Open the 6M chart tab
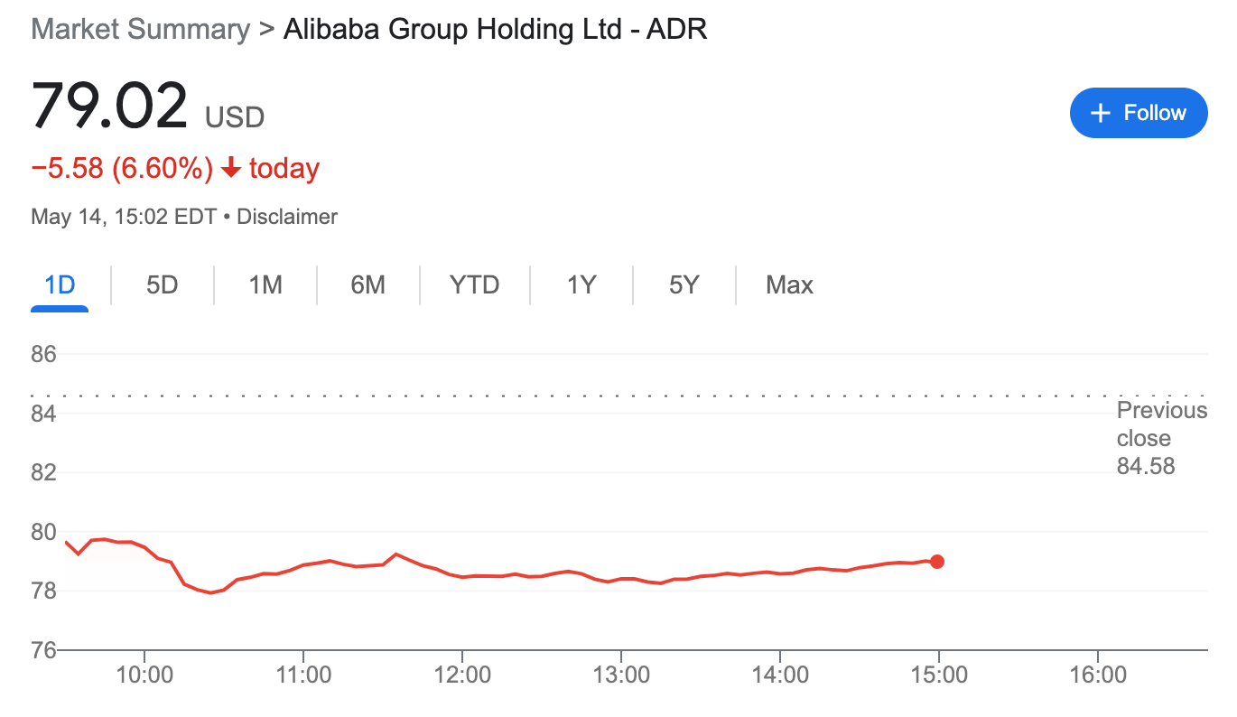Image resolution: width=1237 pixels, height=717 pixels. pyautogui.click(x=367, y=284)
